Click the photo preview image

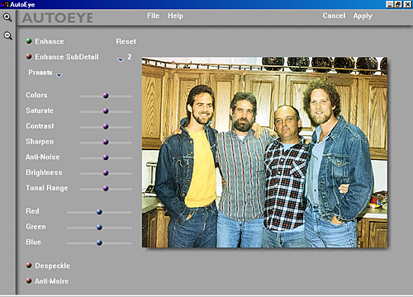264,152
